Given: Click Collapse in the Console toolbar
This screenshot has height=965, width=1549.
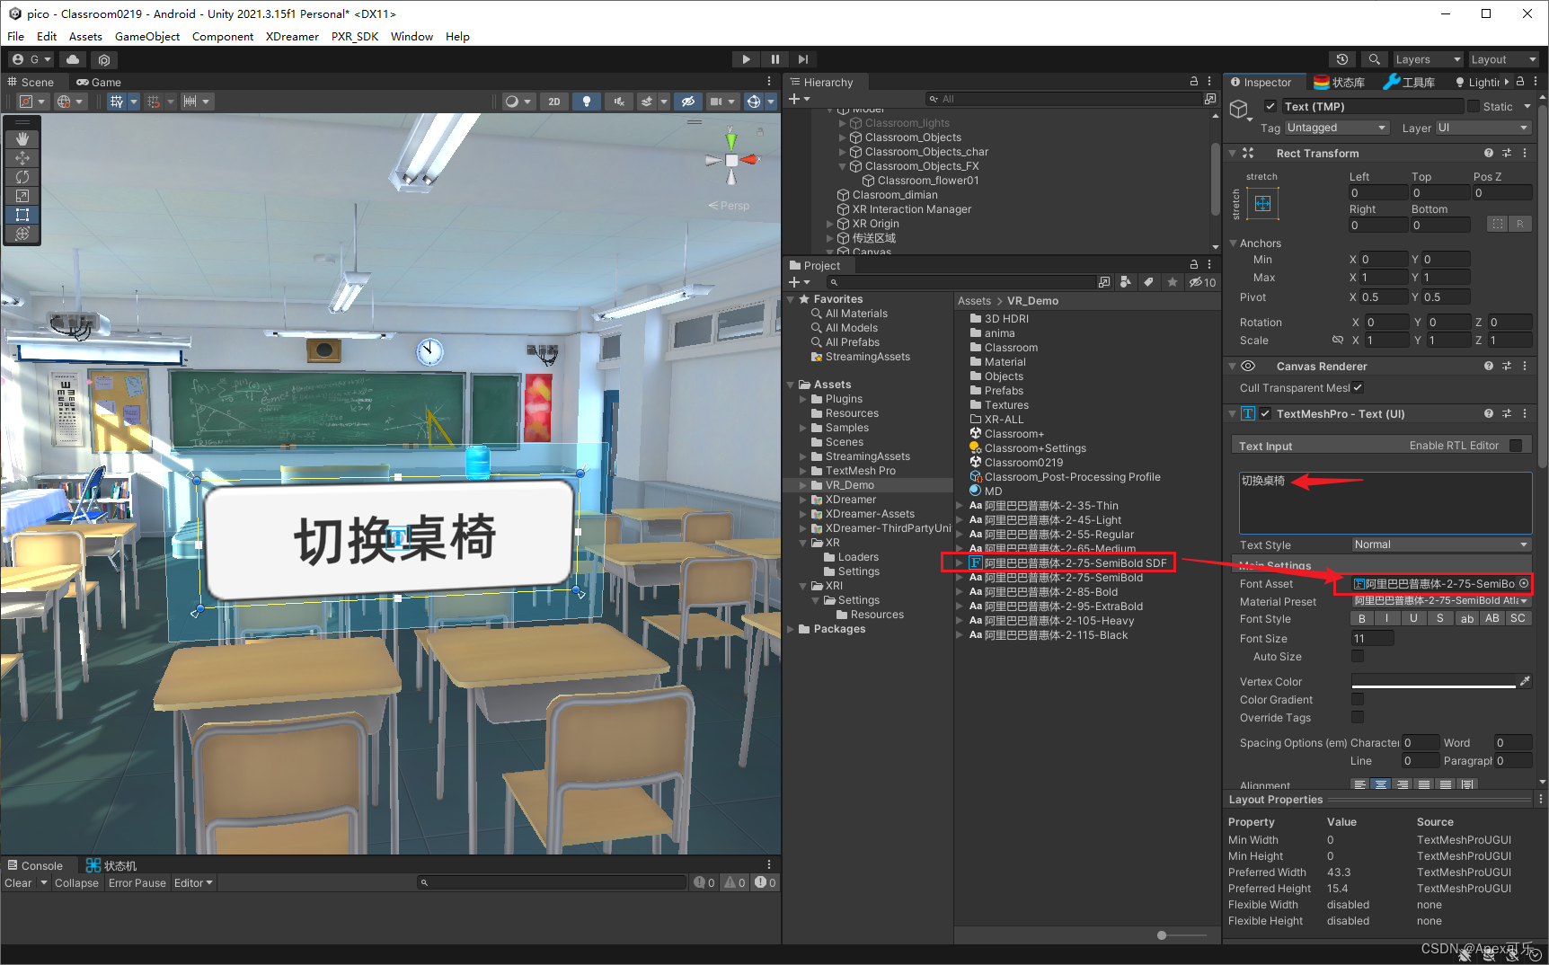Looking at the screenshot, I should point(76,883).
